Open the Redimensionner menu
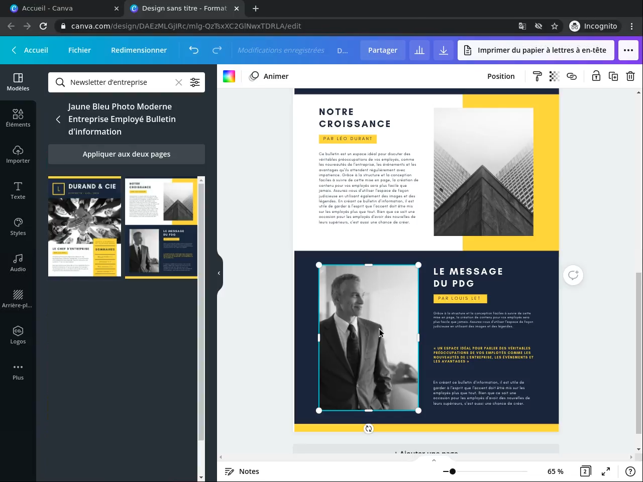Screen dimensions: 643x482 [x=139, y=50]
